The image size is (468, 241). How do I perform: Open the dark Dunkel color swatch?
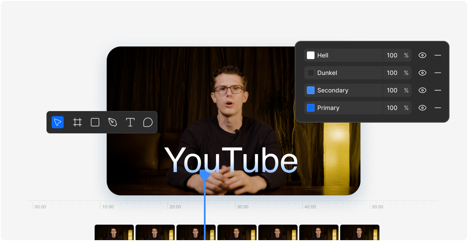click(311, 73)
